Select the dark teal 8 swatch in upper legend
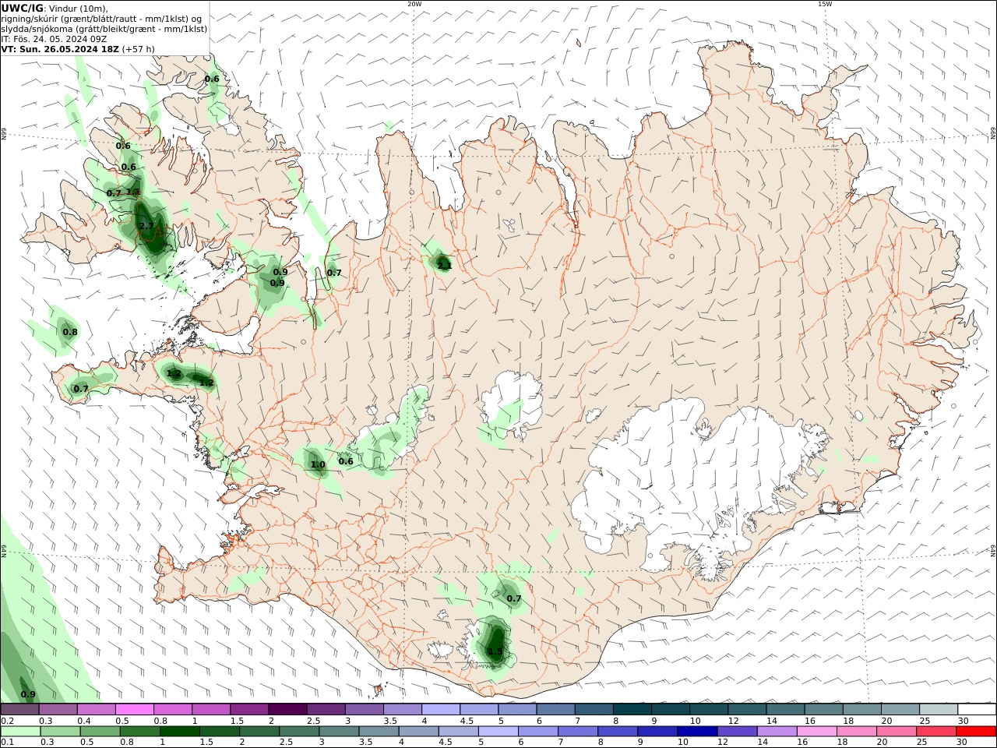The image size is (997, 748). point(632,710)
